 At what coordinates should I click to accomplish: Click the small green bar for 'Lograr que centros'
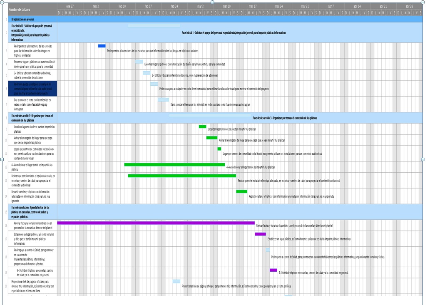219,149
